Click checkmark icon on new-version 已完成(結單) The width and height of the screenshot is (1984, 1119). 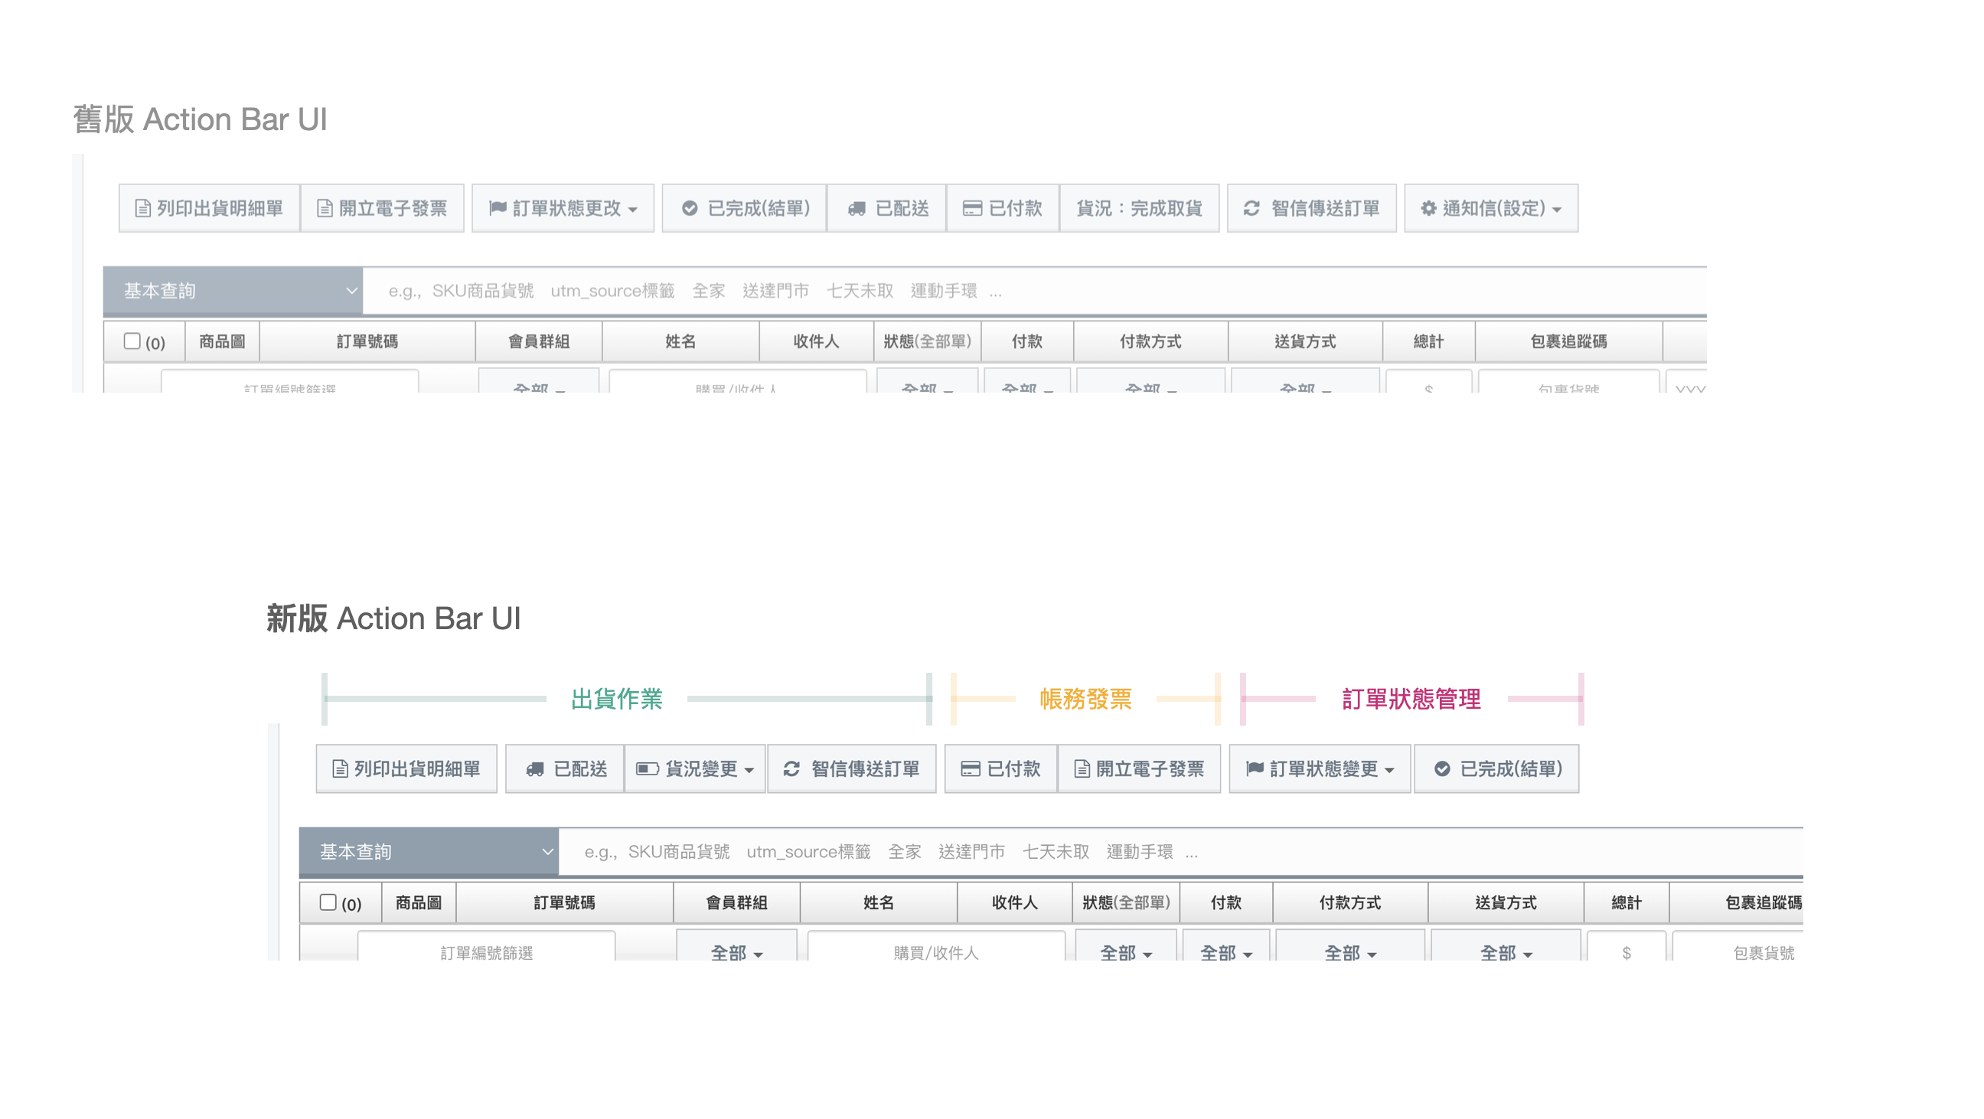pos(1442,768)
